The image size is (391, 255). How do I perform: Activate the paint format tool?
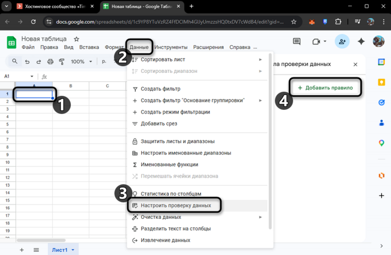click(x=62, y=62)
